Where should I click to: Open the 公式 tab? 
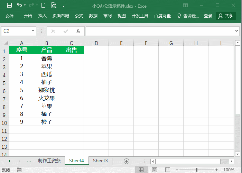coord(79,16)
